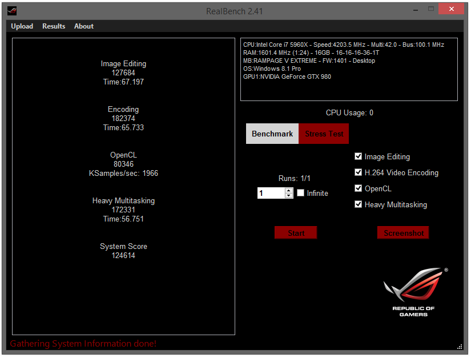The height and width of the screenshot is (358, 471).
Task: Click the Time:67.197 value
Action: (x=123, y=82)
